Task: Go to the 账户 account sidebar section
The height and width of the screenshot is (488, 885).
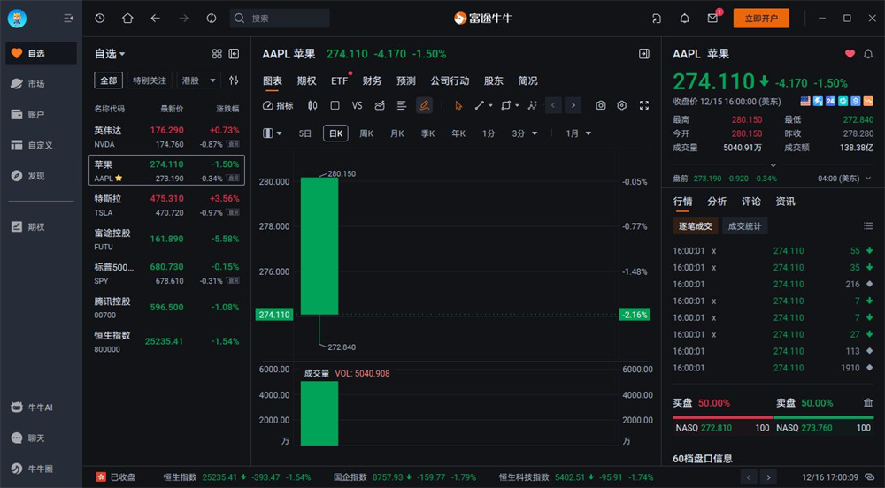Action: click(x=41, y=114)
